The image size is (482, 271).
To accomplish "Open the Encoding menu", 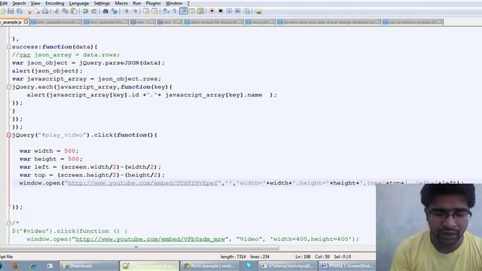I will [55, 3].
